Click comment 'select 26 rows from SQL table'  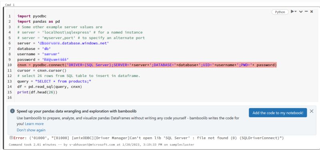[79, 76]
